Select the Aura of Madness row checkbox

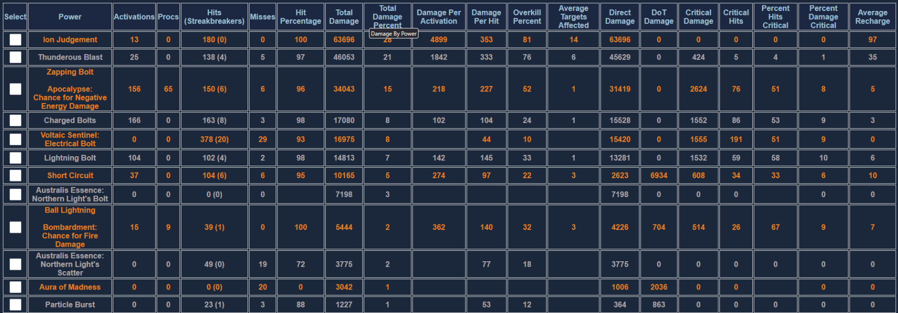pos(15,287)
